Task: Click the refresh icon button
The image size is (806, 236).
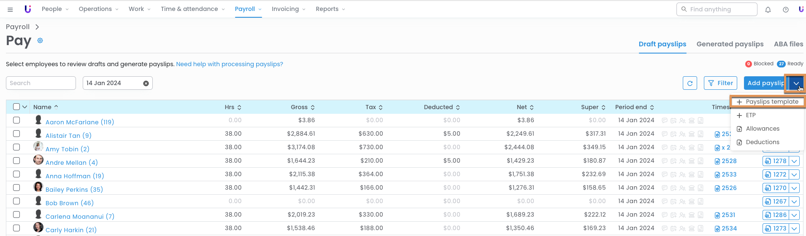Action: [690, 83]
